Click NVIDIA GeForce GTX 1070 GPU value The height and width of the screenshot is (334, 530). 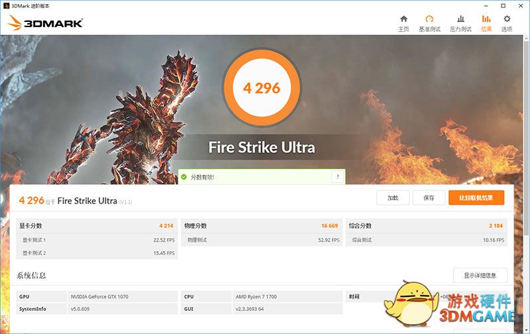click(99, 296)
